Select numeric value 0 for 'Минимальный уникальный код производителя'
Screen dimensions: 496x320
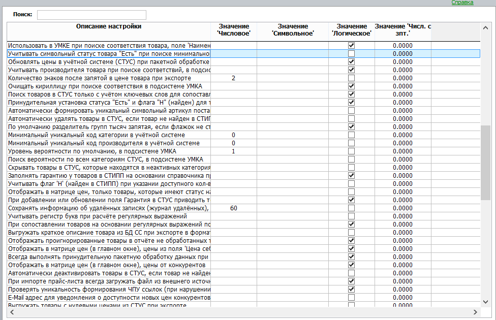click(233, 143)
